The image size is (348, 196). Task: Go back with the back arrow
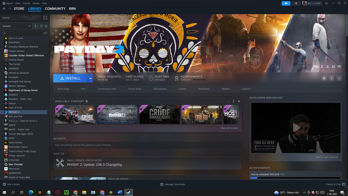4,8
